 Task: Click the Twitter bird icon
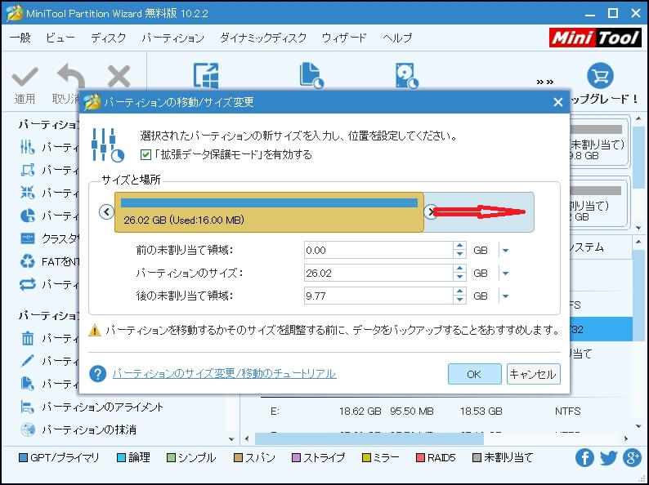(608, 458)
